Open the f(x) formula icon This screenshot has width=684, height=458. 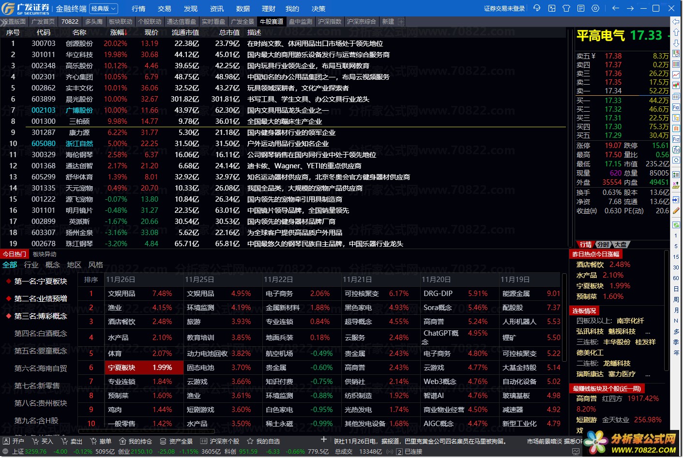click(676, 149)
